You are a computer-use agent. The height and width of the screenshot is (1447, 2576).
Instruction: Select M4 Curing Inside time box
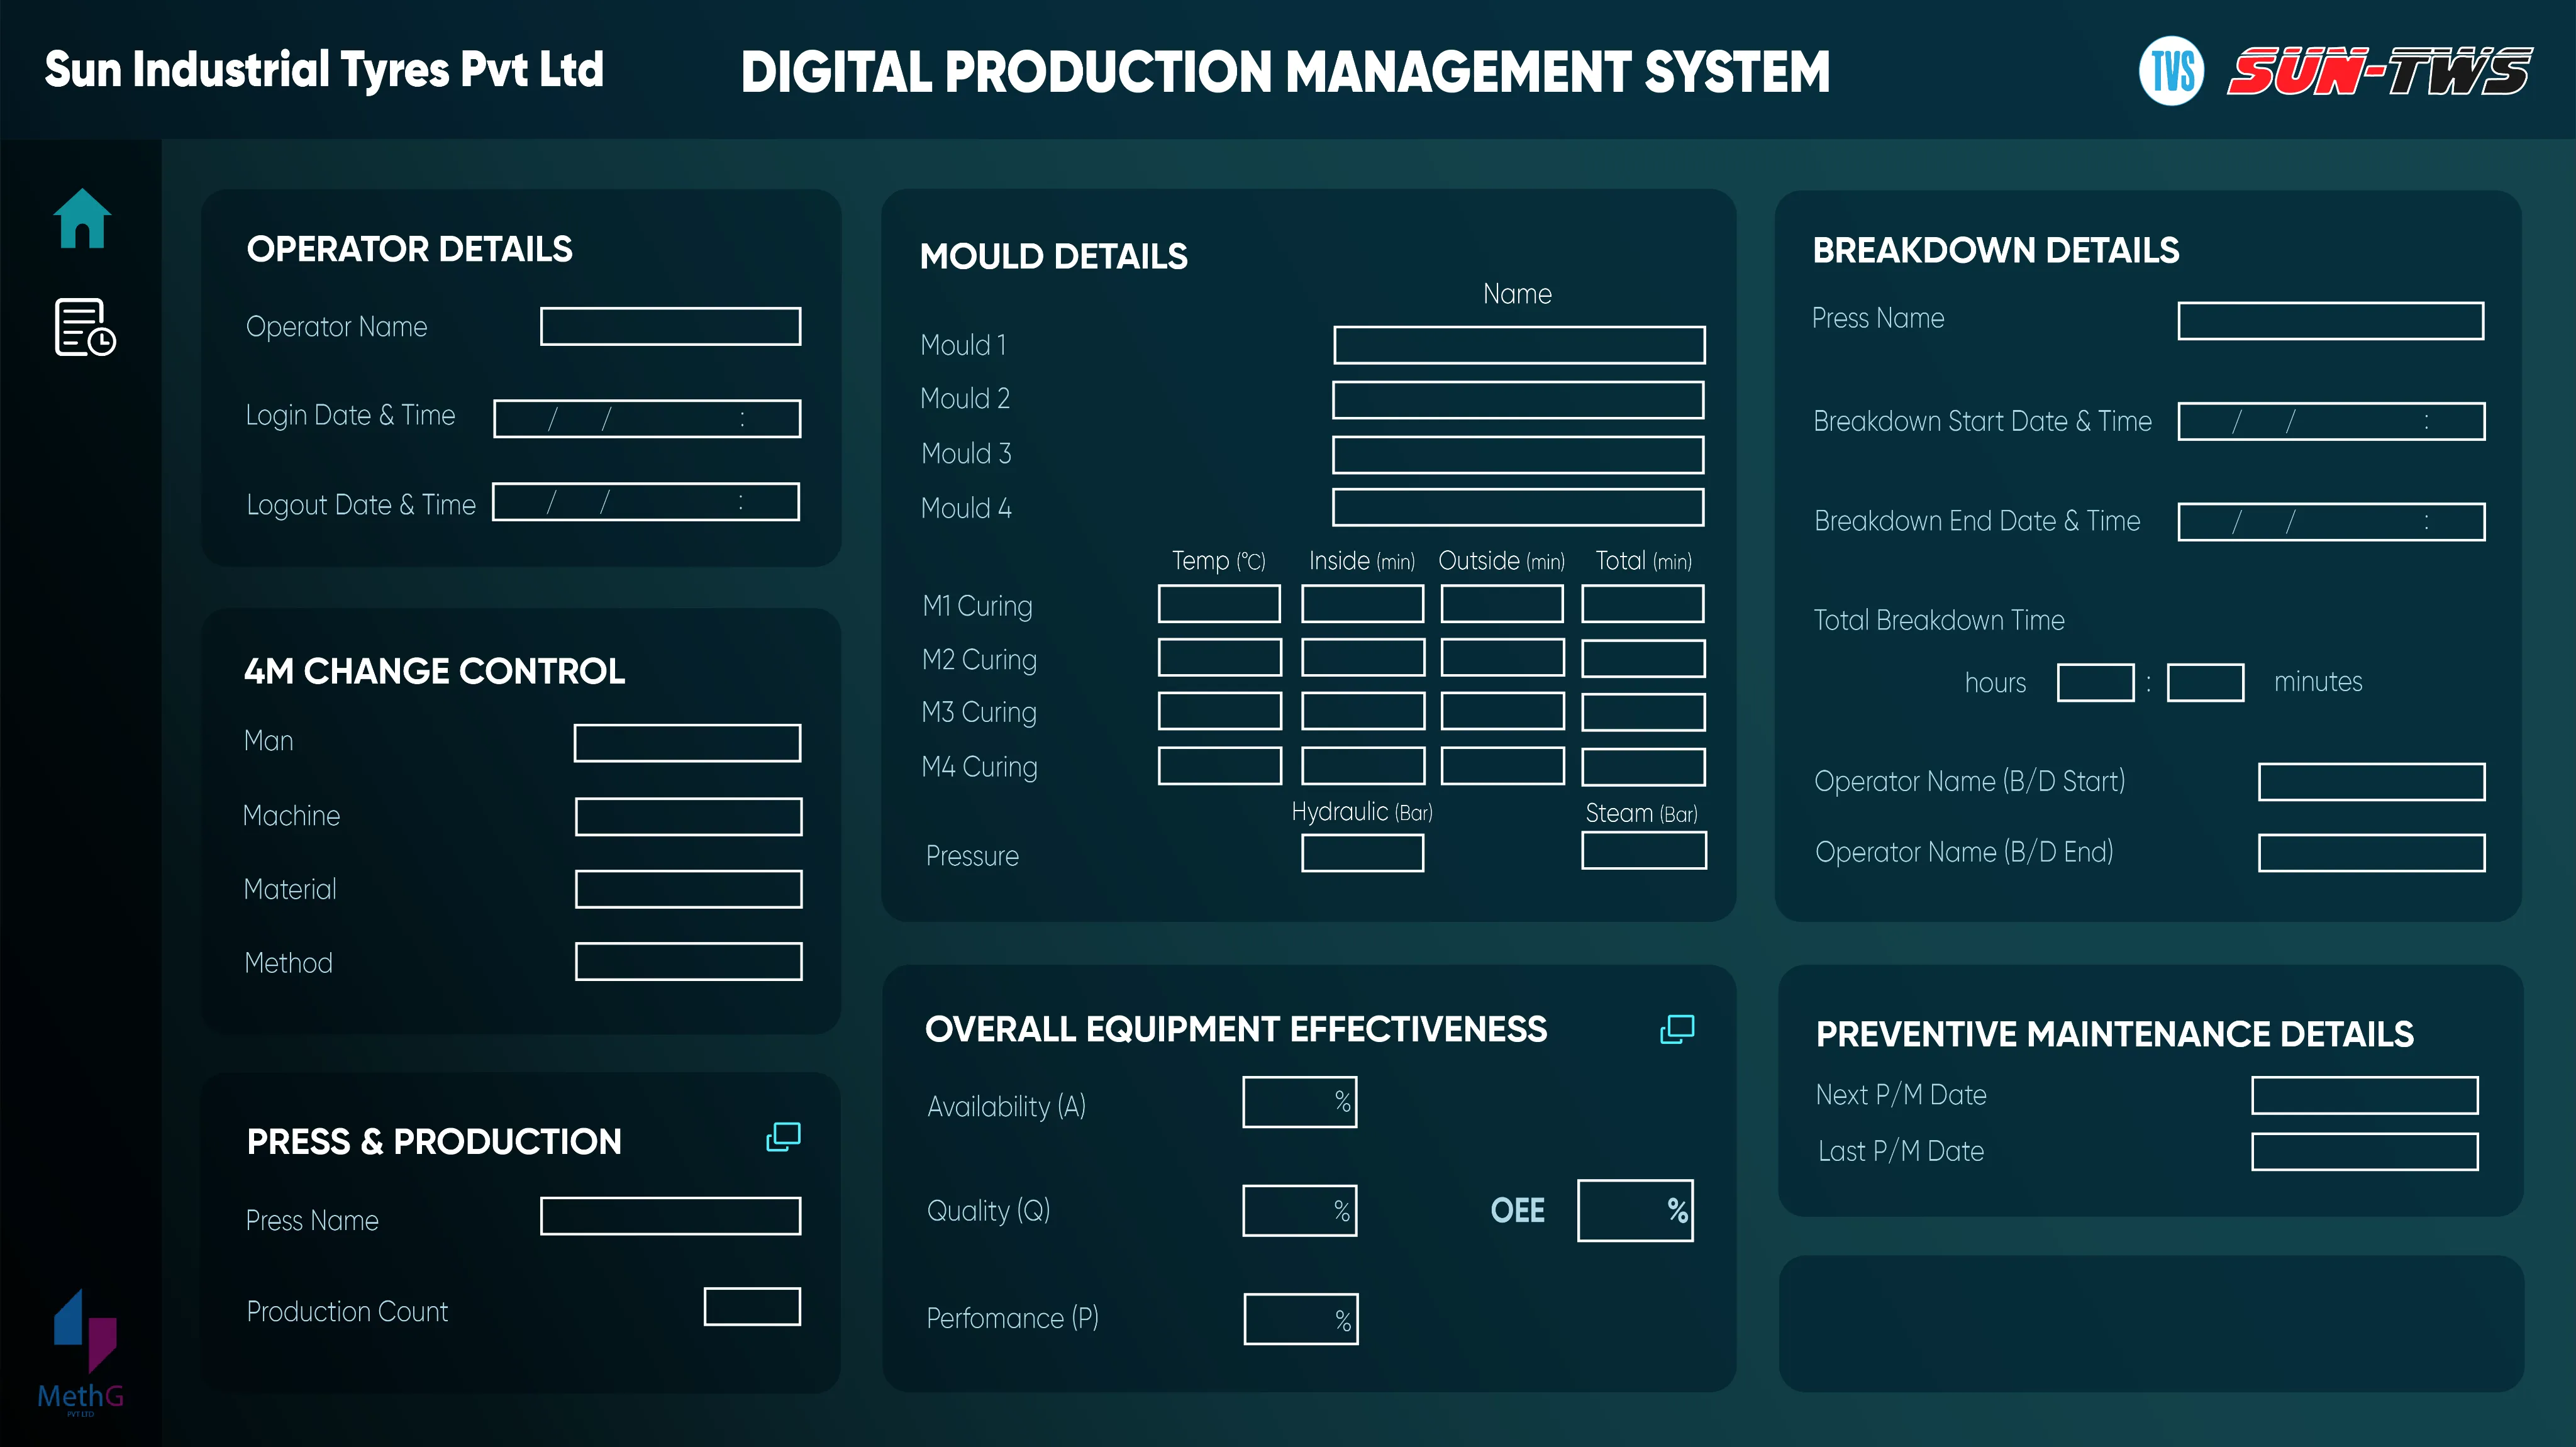(1363, 766)
